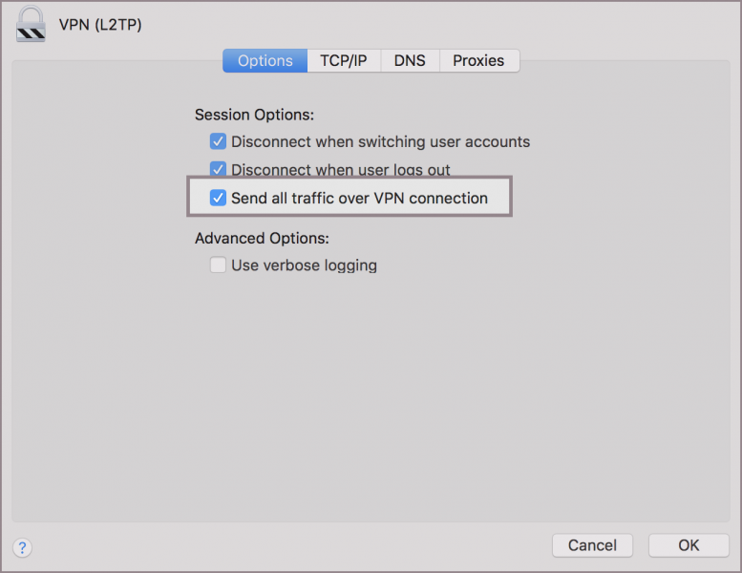Disable Send all traffic over VPN checkbox
Screen dimensions: 742x573
[x=219, y=199]
